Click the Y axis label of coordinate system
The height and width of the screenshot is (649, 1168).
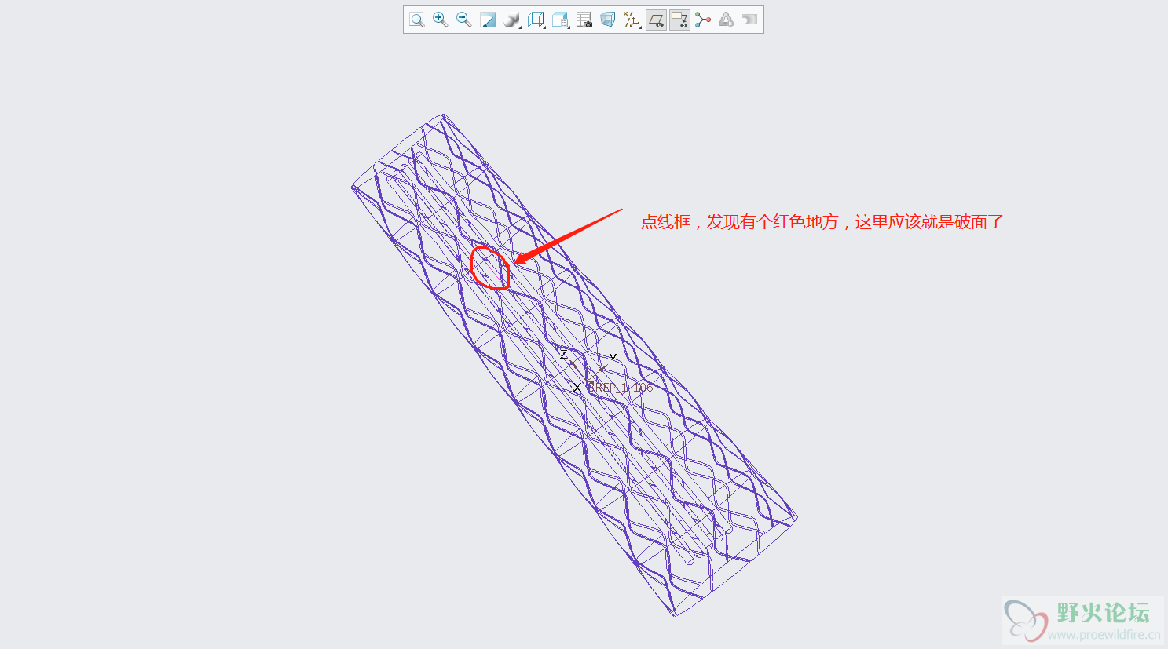613,358
